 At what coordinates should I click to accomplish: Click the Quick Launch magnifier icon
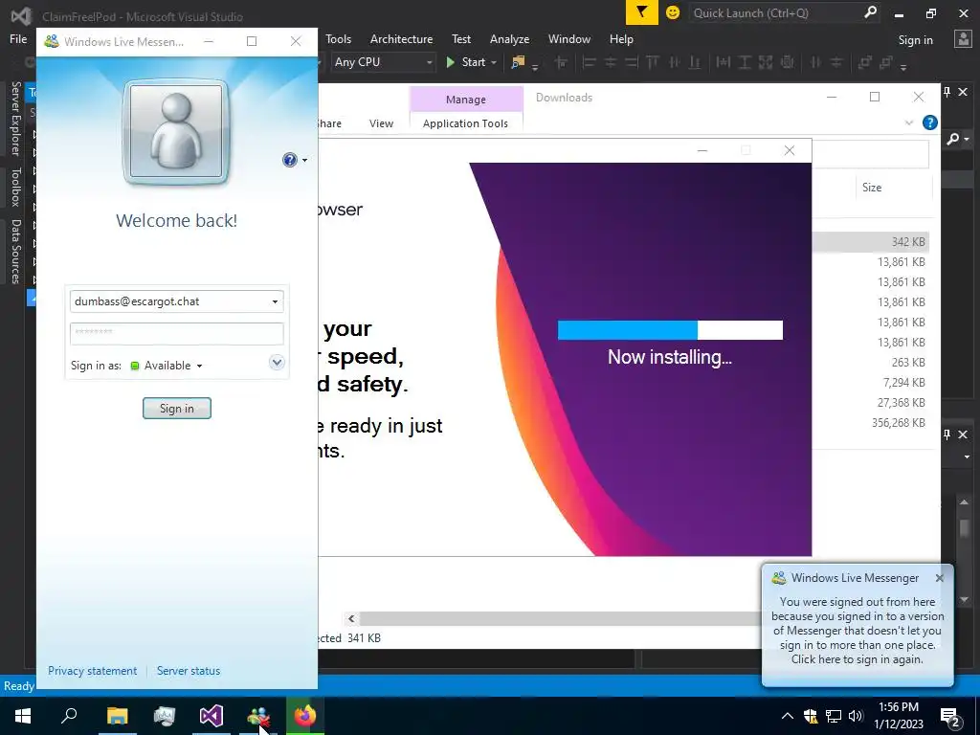tap(870, 12)
